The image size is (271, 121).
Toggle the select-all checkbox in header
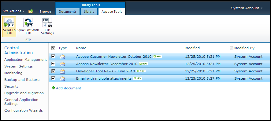53,48
